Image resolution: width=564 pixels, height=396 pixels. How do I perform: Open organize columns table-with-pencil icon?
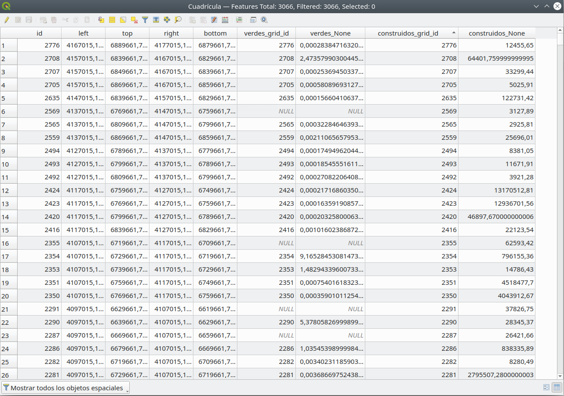pyautogui.click(x=214, y=20)
